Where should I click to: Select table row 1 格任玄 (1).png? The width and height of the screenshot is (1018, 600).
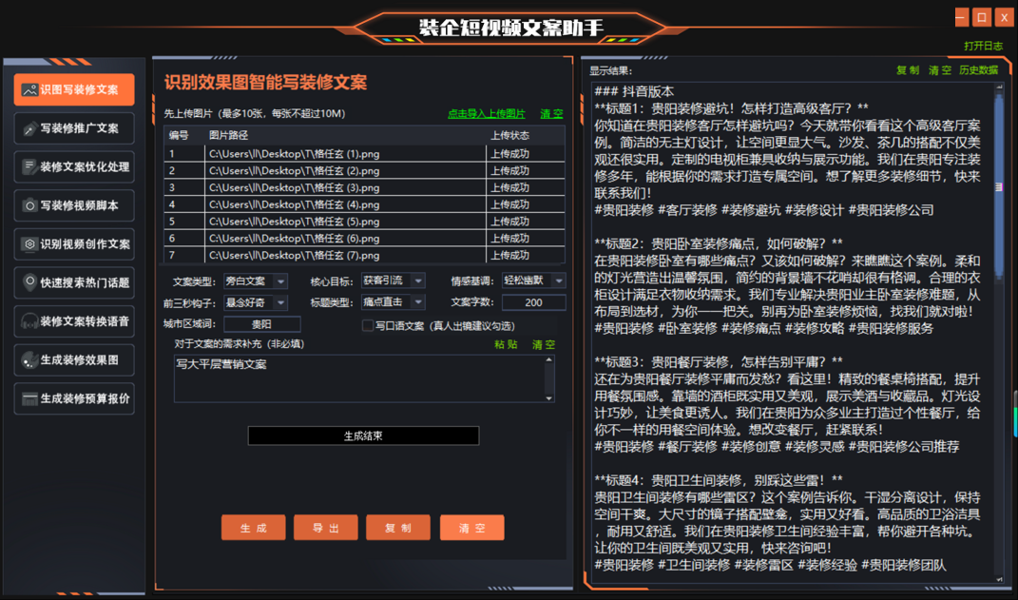coord(364,154)
